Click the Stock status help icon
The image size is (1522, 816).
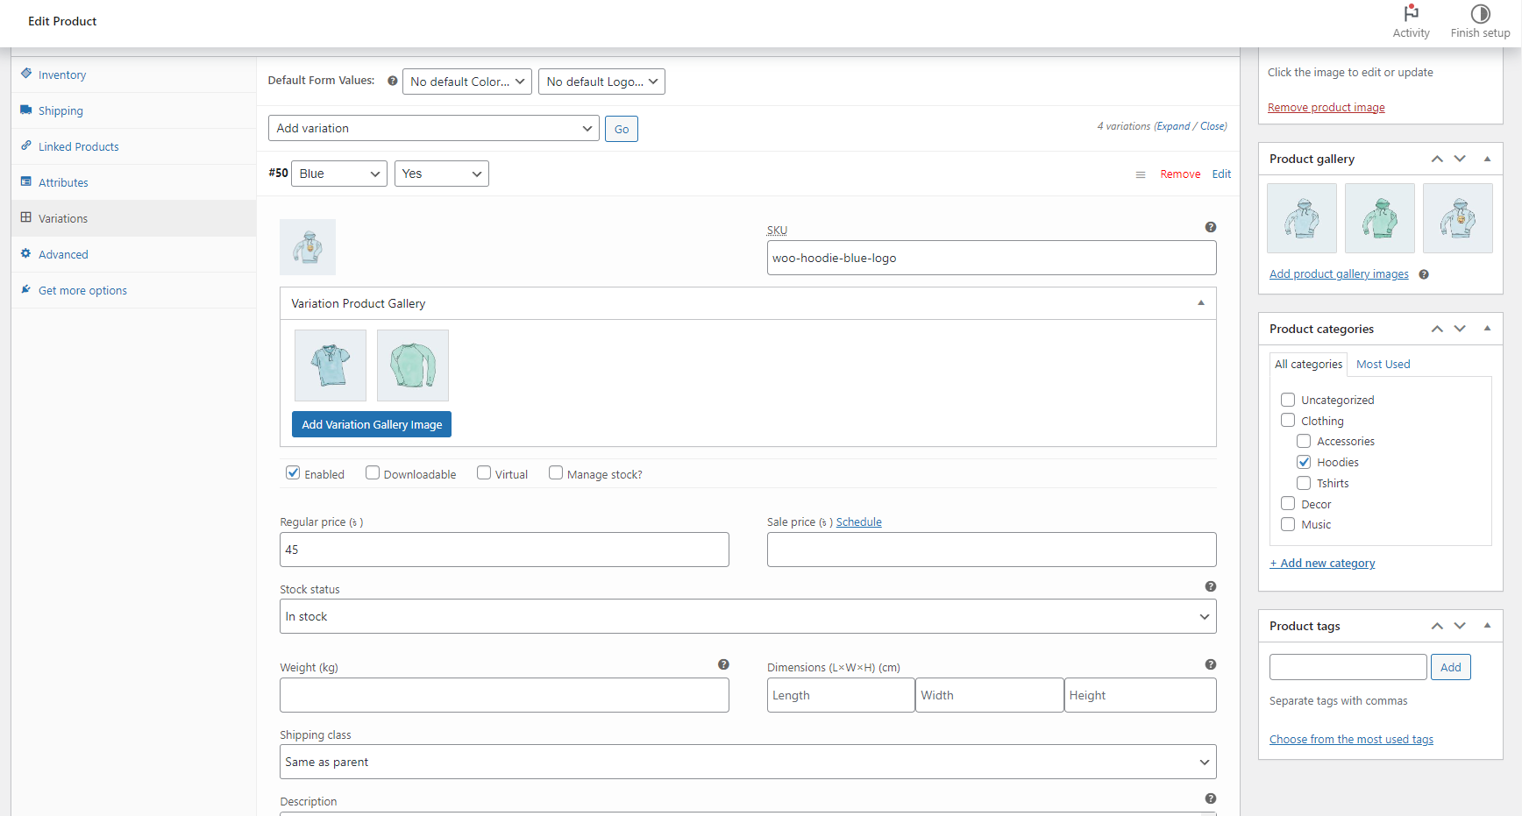(x=1211, y=586)
